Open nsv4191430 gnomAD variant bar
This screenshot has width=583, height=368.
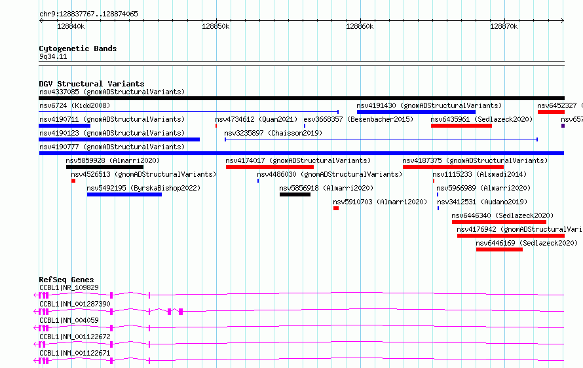tap(416, 112)
